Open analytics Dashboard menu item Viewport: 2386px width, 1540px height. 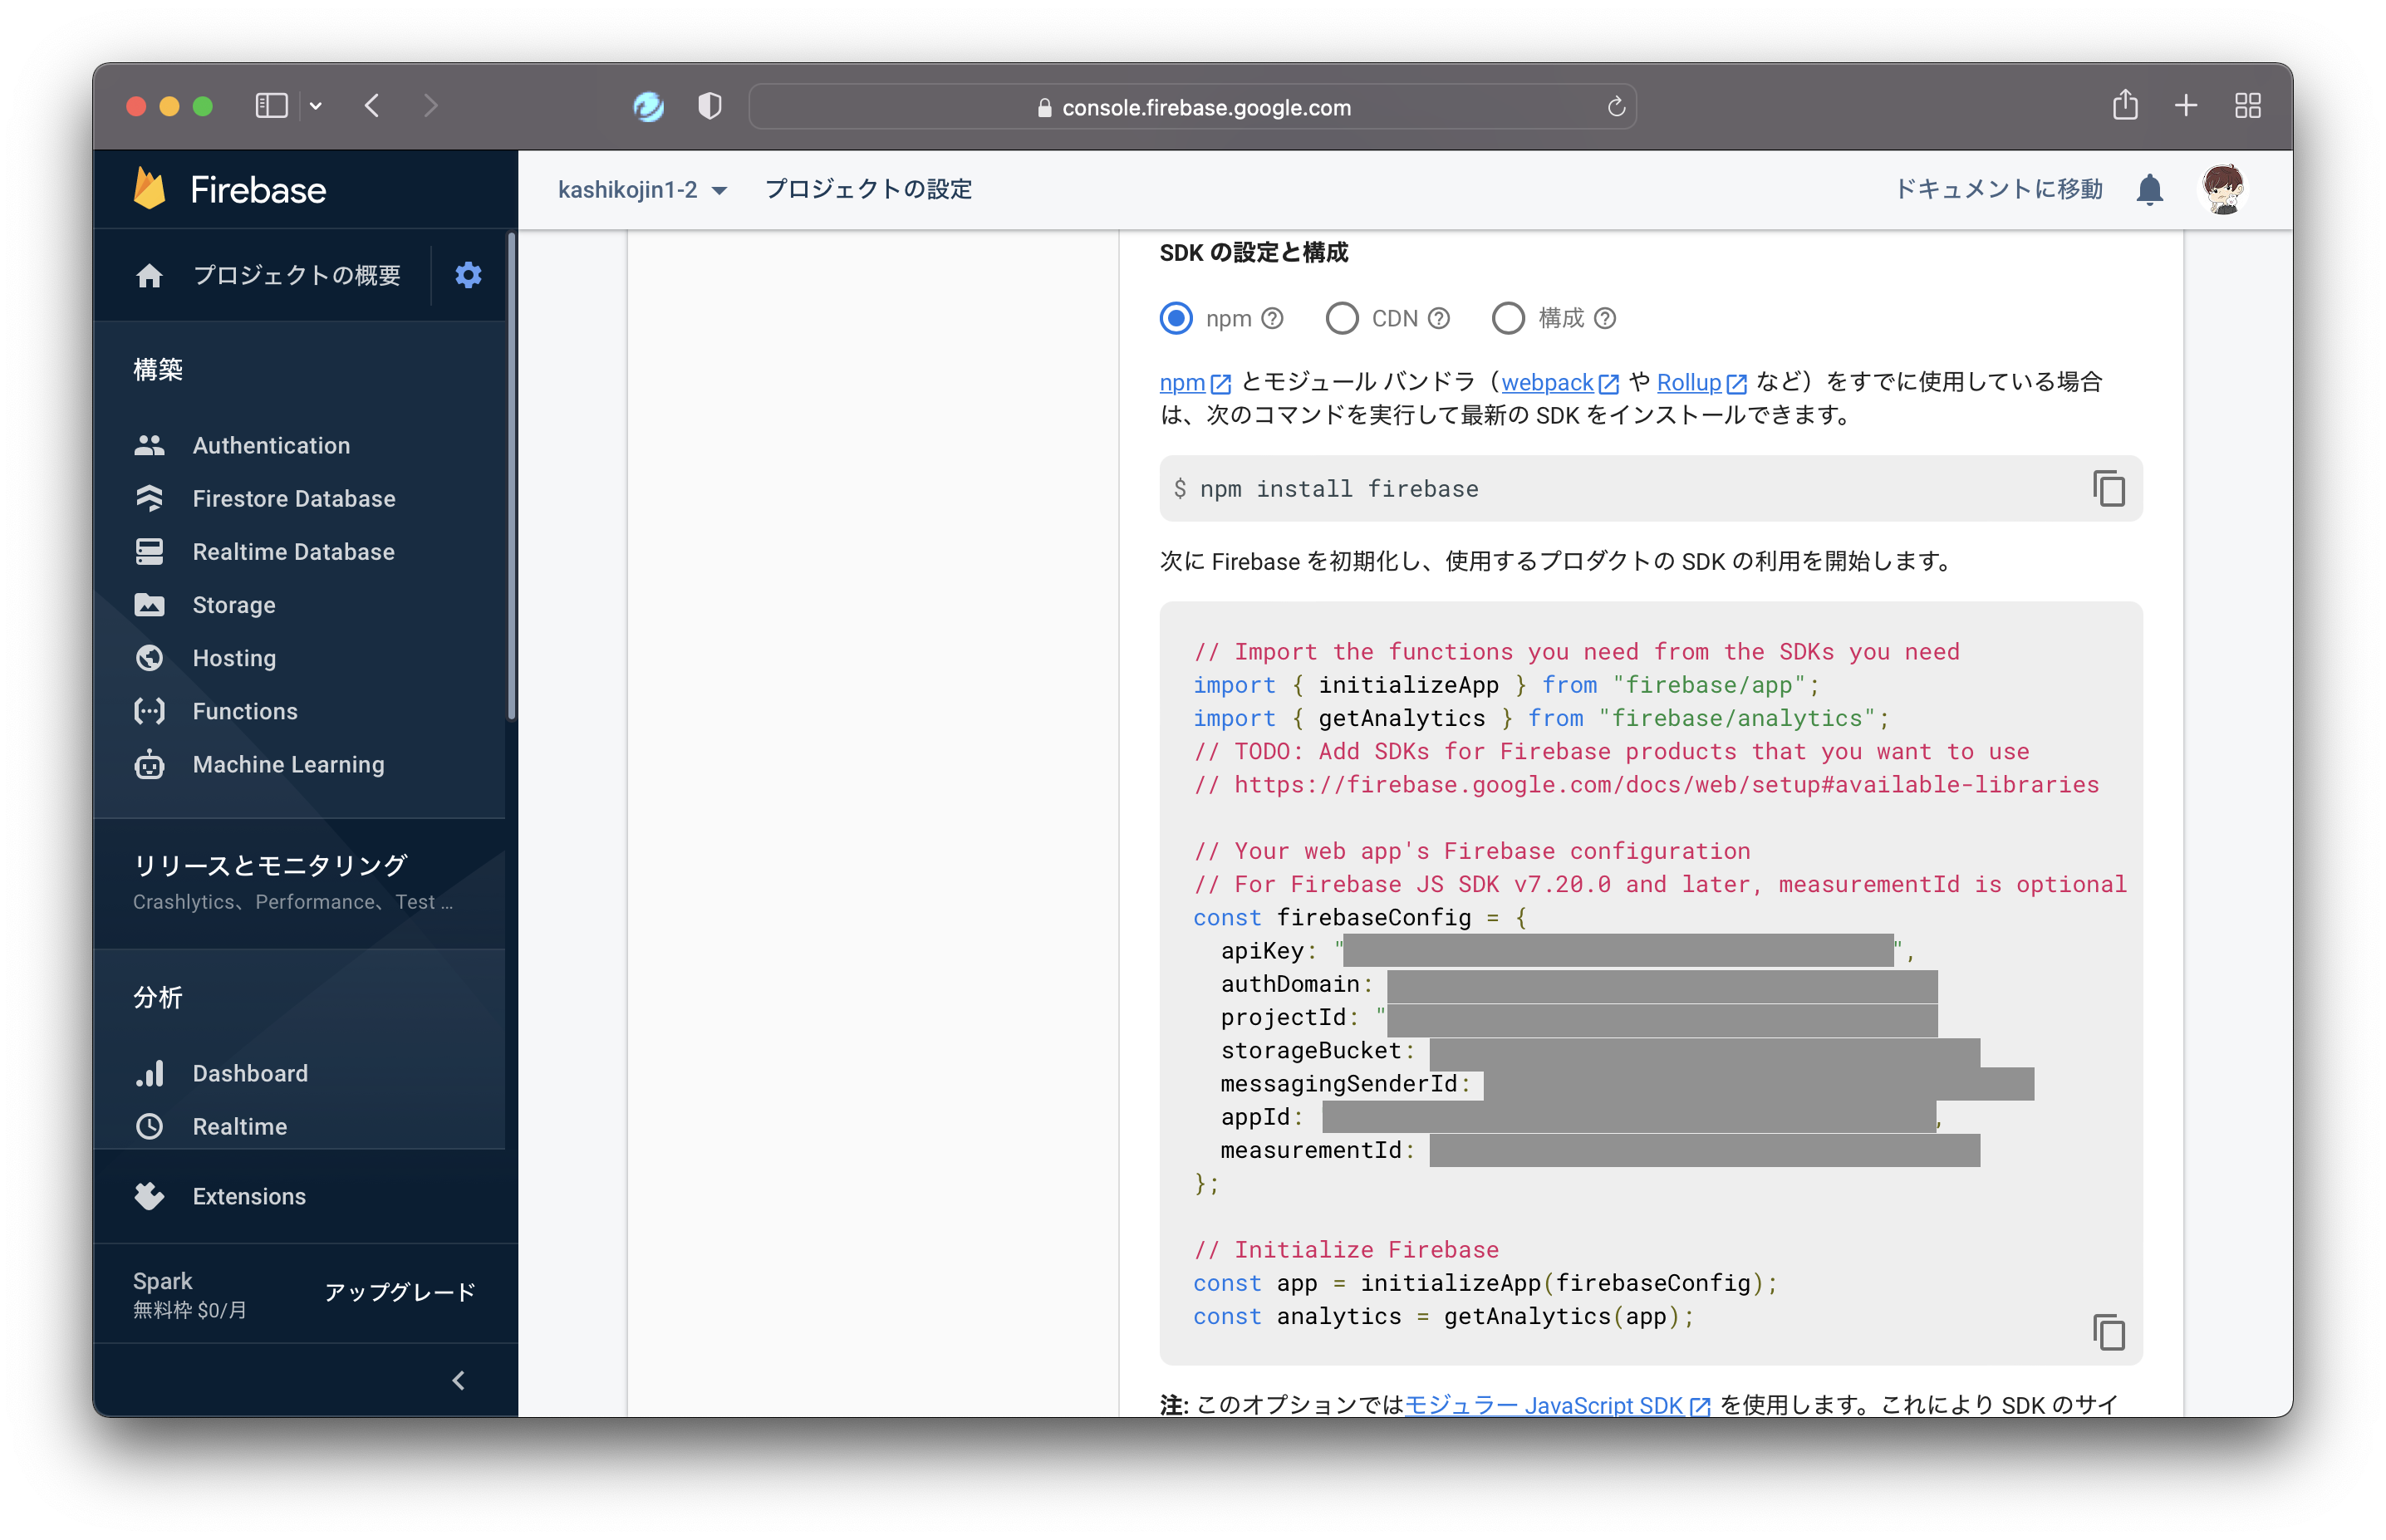click(250, 1073)
